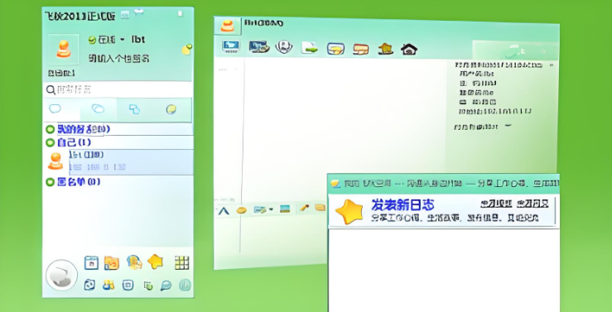The height and width of the screenshot is (312, 612).
Task: Open the screenshot tool dropdown arrow
Action: pyautogui.click(x=271, y=209)
